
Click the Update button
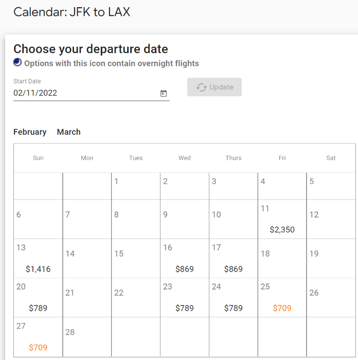tap(214, 87)
